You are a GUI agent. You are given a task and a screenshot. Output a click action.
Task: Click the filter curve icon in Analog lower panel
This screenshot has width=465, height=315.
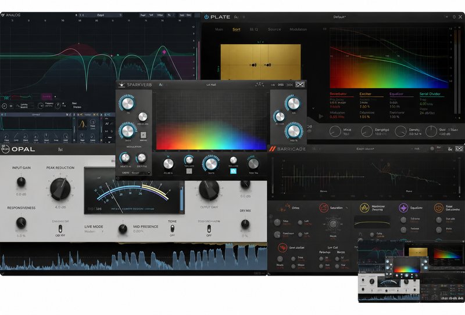(82, 124)
